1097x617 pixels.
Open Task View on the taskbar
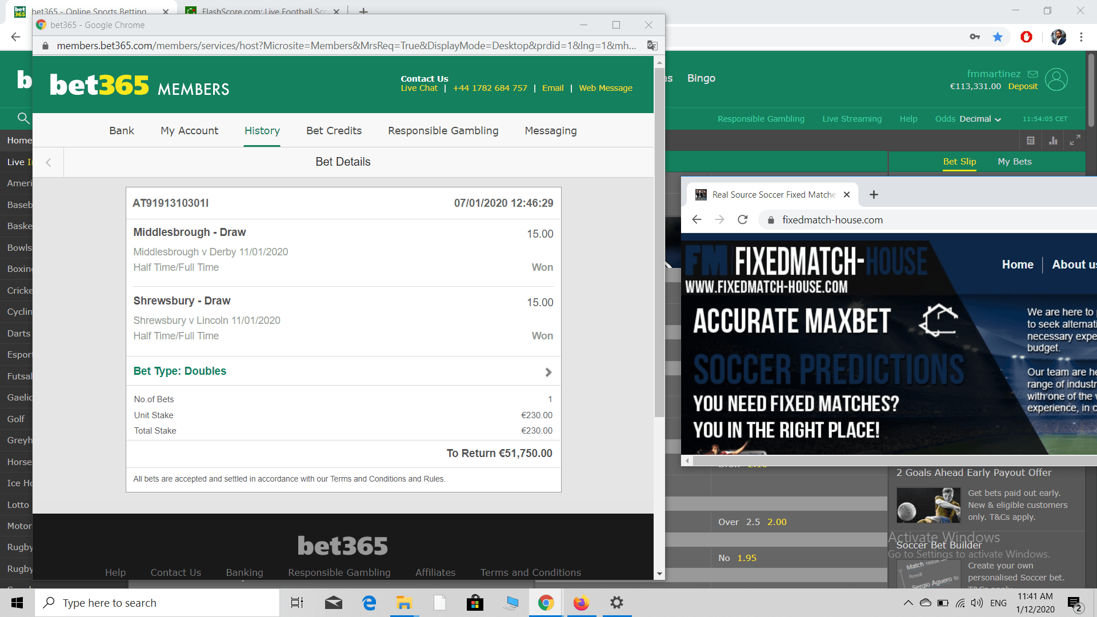297,603
